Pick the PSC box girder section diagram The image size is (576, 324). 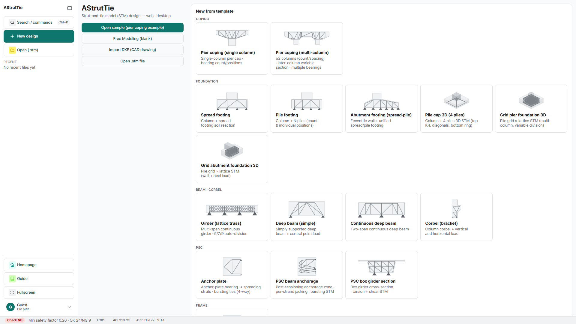pyautogui.click(x=381, y=267)
